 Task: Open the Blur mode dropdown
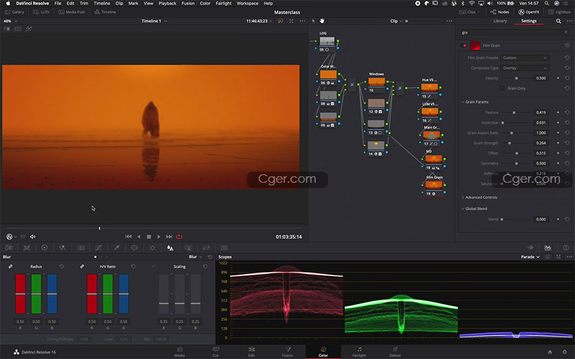[x=195, y=257]
